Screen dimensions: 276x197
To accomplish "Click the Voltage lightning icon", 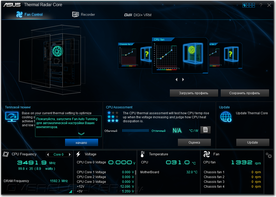I will pyautogui.click(x=78, y=154).
